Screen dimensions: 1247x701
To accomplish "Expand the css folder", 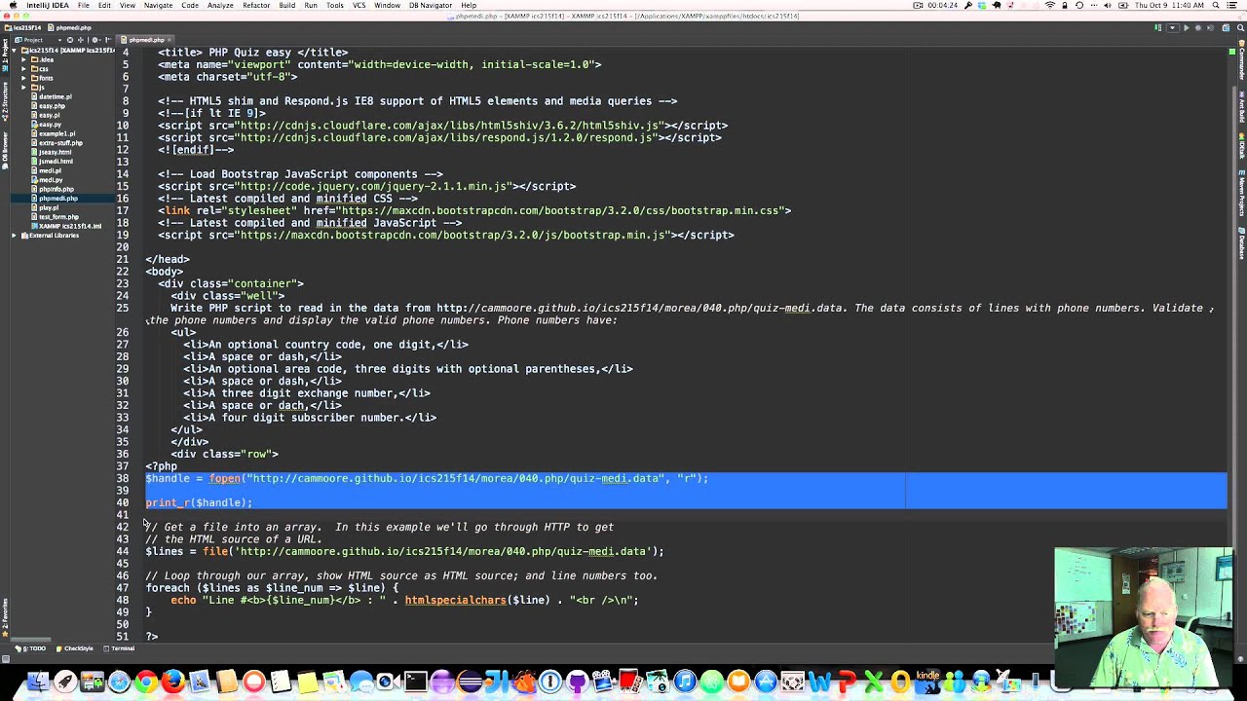I will click(23, 69).
